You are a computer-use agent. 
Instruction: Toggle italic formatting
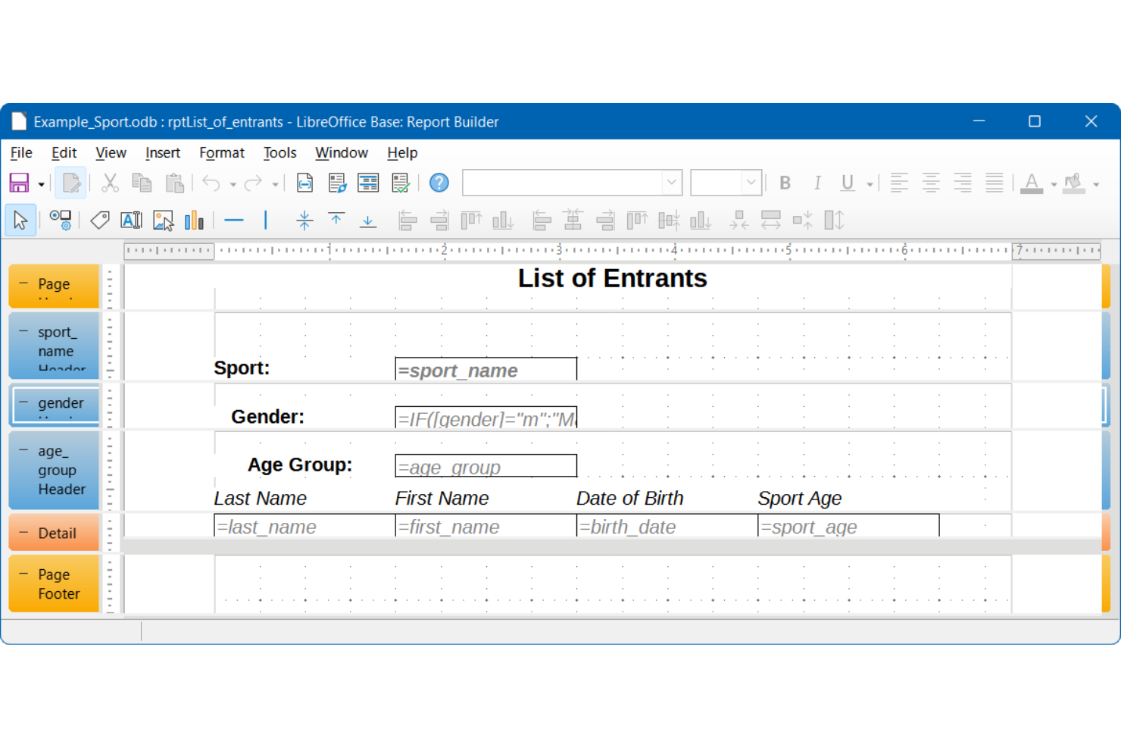[817, 183]
